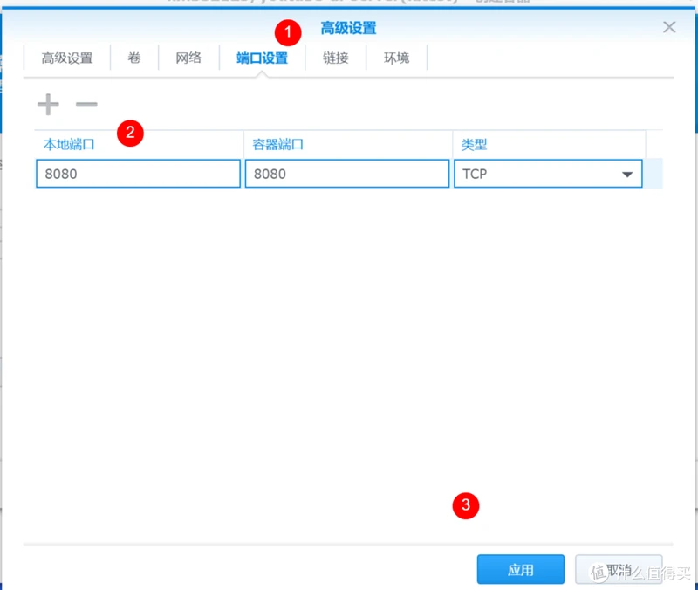Switch to the 卷 tab

pos(134,58)
